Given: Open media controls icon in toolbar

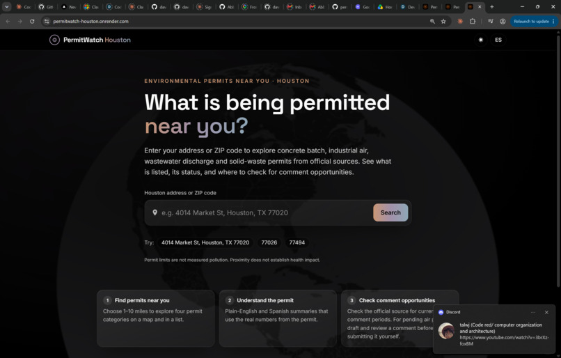Looking at the screenshot, I should (491, 22).
